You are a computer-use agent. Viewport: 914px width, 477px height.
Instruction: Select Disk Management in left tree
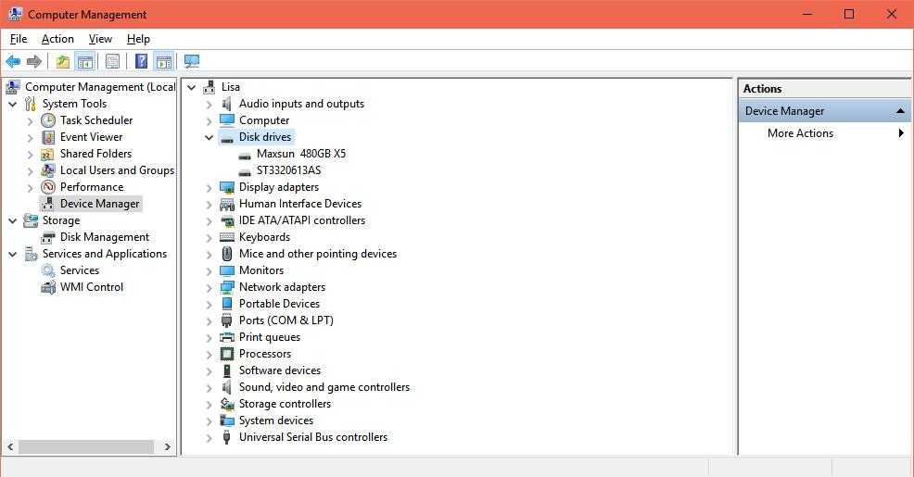[x=104, y=237]
